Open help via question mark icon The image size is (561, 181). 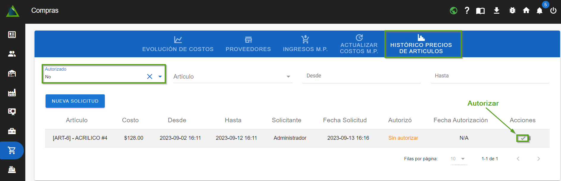467,11
